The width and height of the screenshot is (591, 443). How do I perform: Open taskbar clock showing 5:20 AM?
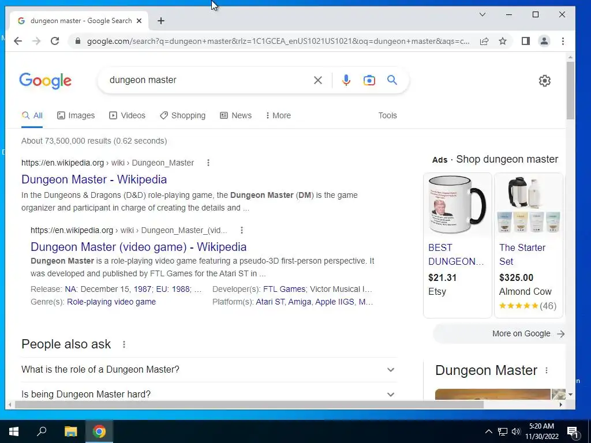[x=541, y=431]
